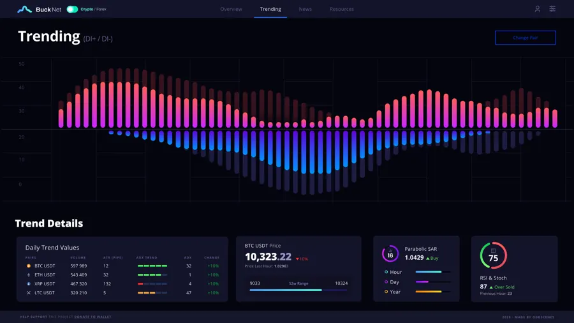Select the Year radio option
The image size is (574, 323).
point(386,292)
